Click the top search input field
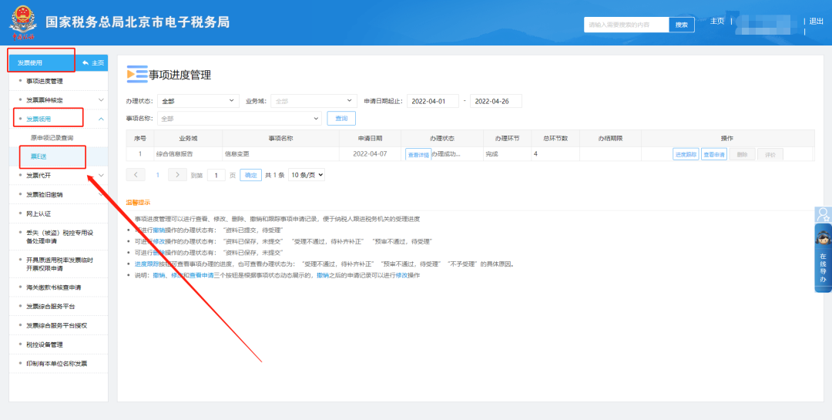The image size is (832, 420). pyautogui.click(x=626, y=25)
